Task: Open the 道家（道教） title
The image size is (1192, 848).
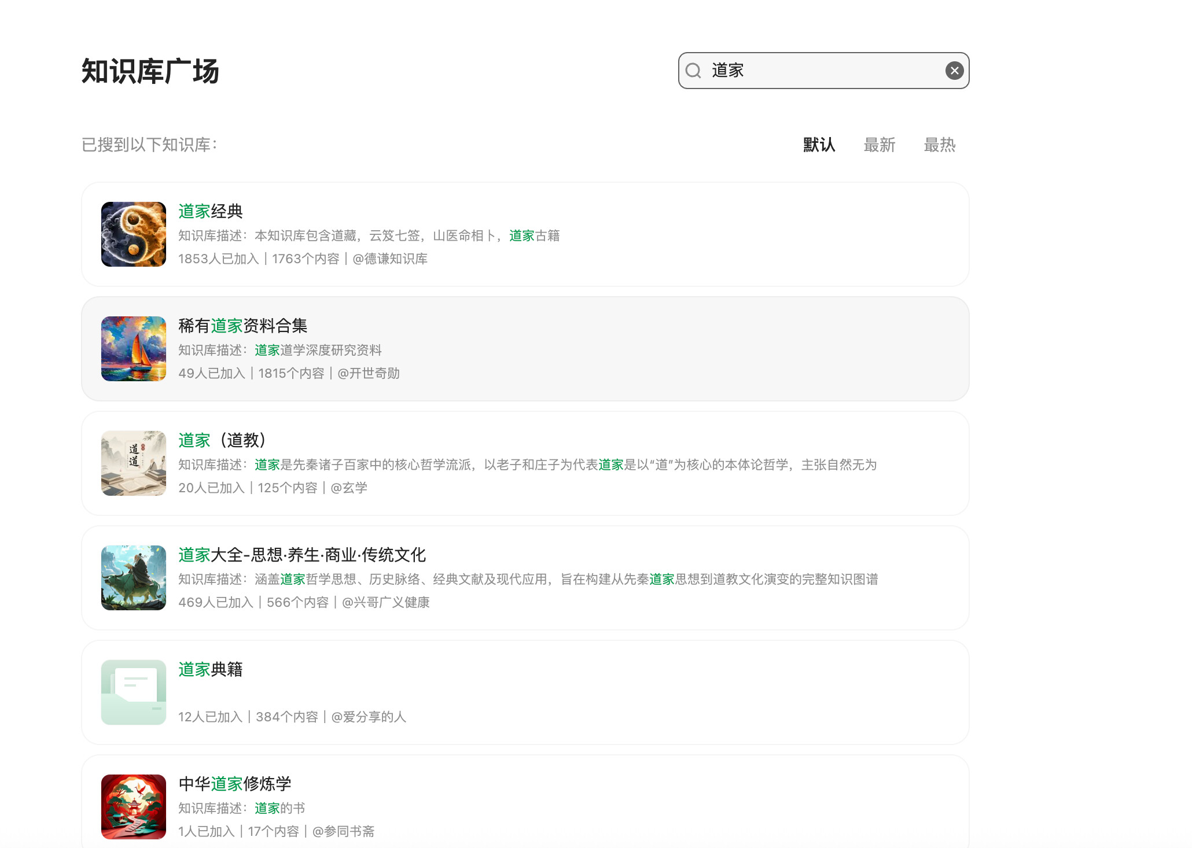Action: 223,440
